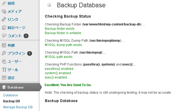Open the 投稿 posts menu

(x=11, y=3)
